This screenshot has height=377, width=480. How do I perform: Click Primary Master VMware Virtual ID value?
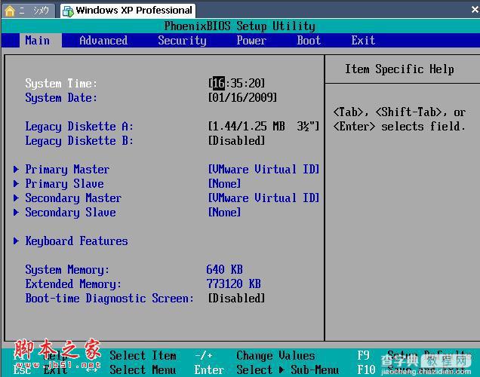(263, 169)
